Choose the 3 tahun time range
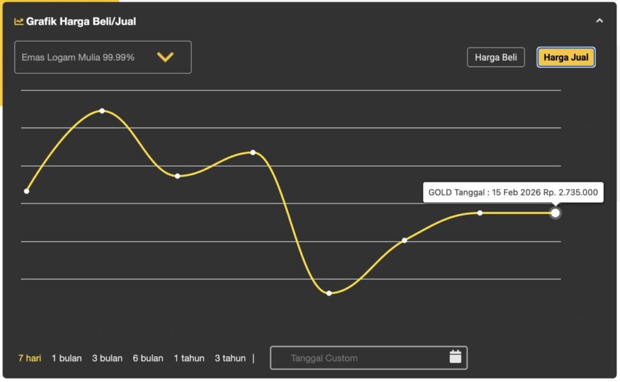This screenshot has width=620, height=382. tap(230, 358)
